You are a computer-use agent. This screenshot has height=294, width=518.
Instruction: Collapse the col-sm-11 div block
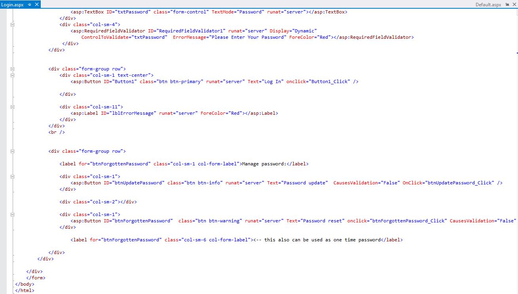tap(12, 107)
